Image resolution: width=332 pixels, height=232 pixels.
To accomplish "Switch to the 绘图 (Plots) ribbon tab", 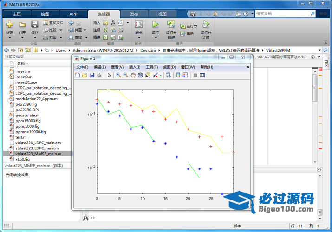I will pyautogui.click(x=45, y=14).
